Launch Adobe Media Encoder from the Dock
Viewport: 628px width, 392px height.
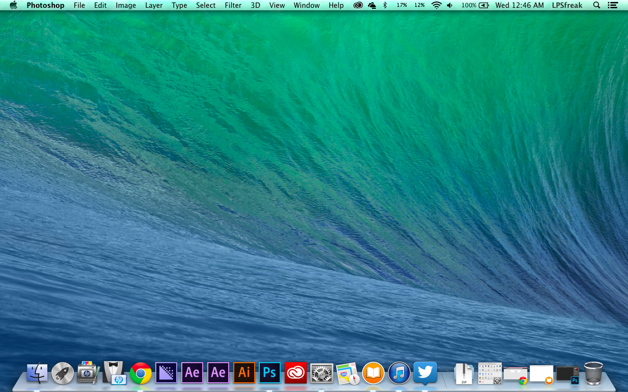point(166,373)
